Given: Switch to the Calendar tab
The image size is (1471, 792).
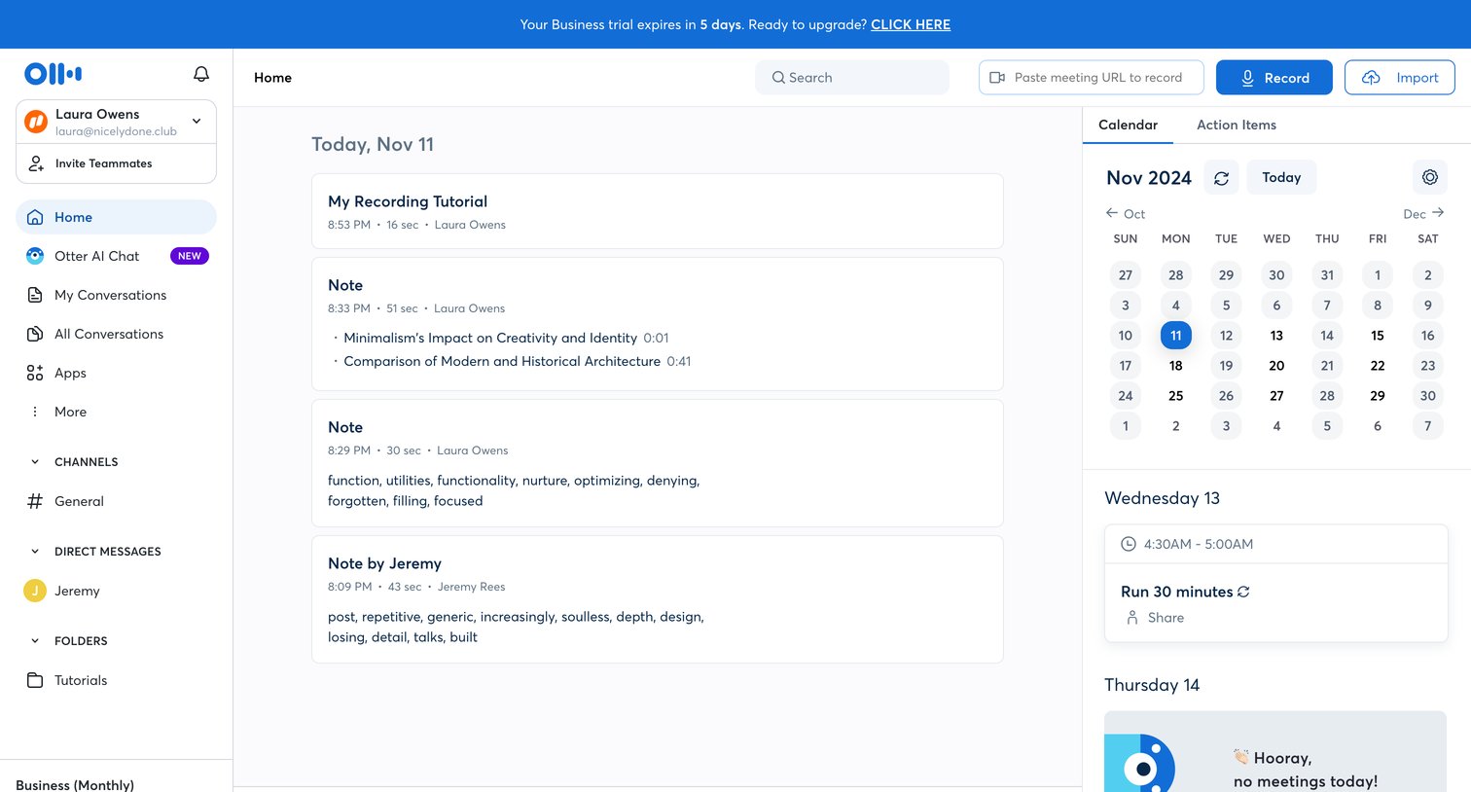Looking at the screenshot, I should point(1128,125).
